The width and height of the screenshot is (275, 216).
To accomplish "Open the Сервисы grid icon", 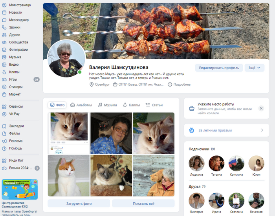I will tap(4, 106).
